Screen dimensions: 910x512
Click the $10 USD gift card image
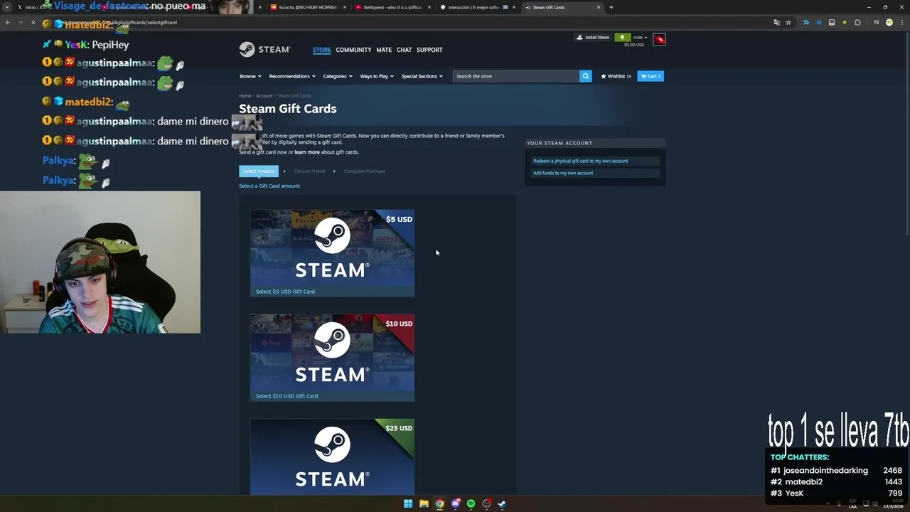click(x=332, y=353)
